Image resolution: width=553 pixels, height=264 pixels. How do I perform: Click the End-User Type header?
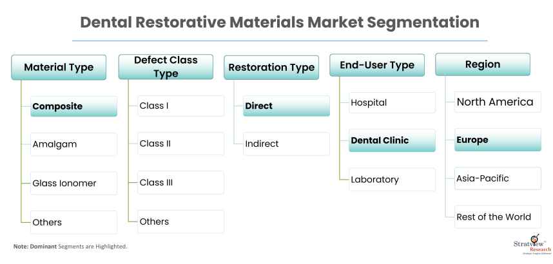(x=377, y=64)
